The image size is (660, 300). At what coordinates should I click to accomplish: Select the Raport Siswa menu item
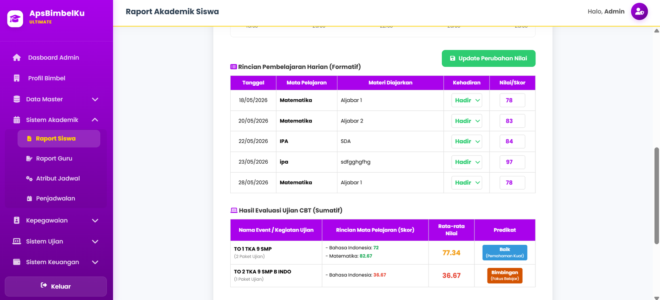coord(59,139)
